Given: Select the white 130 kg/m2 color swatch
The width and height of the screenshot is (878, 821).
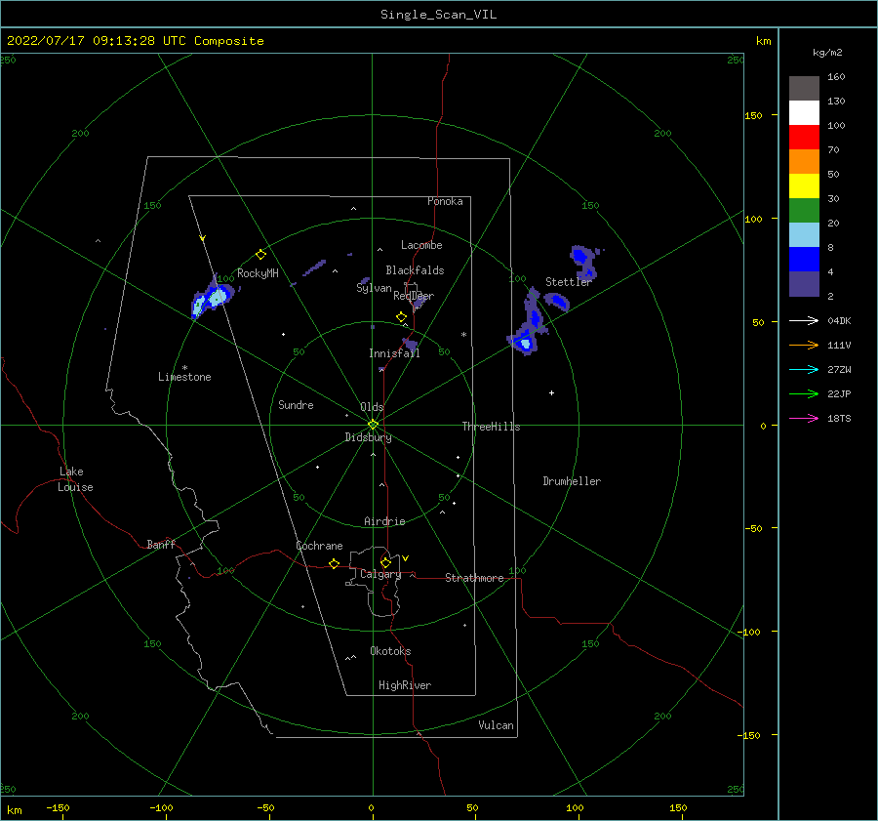Looking at the screenshot, I should point(804,113).
